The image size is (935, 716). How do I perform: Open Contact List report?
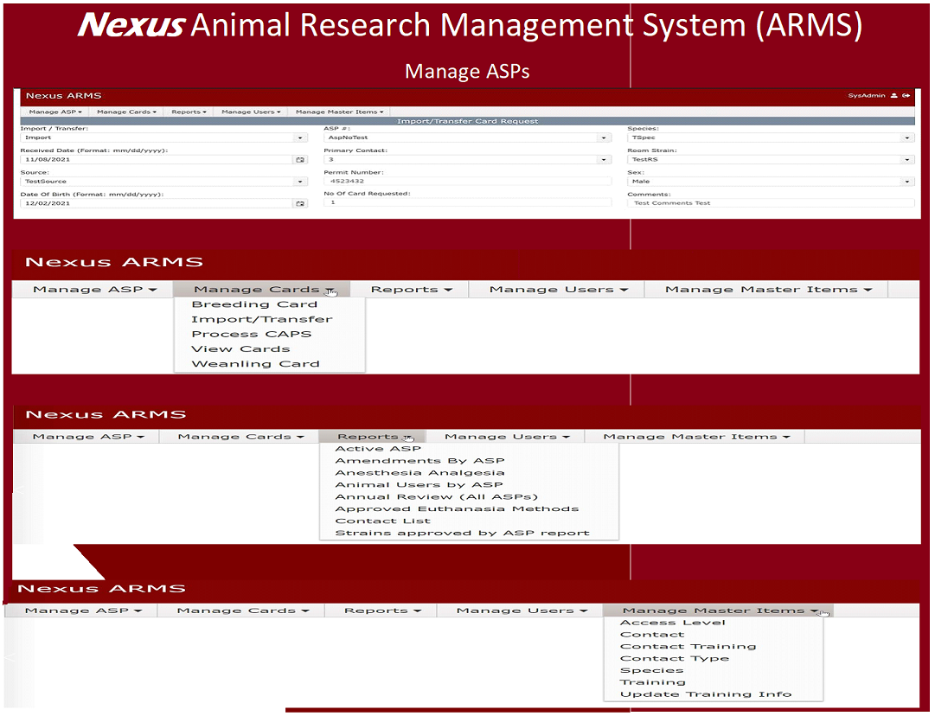click(x=382, y=521)
